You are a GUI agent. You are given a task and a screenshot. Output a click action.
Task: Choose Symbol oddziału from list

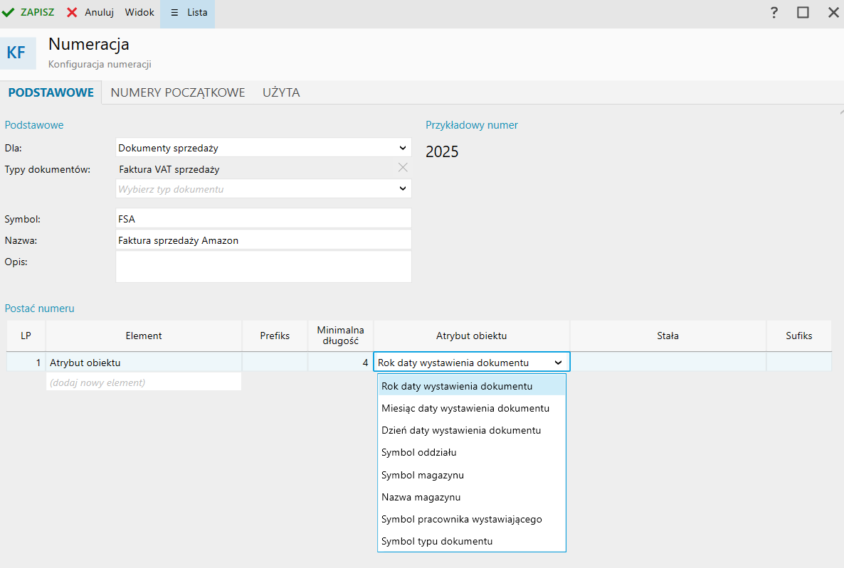point(419,453)
